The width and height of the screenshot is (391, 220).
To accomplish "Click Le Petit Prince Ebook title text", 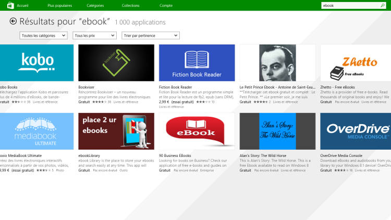I will pyautogui.click(x=277, y=87).
